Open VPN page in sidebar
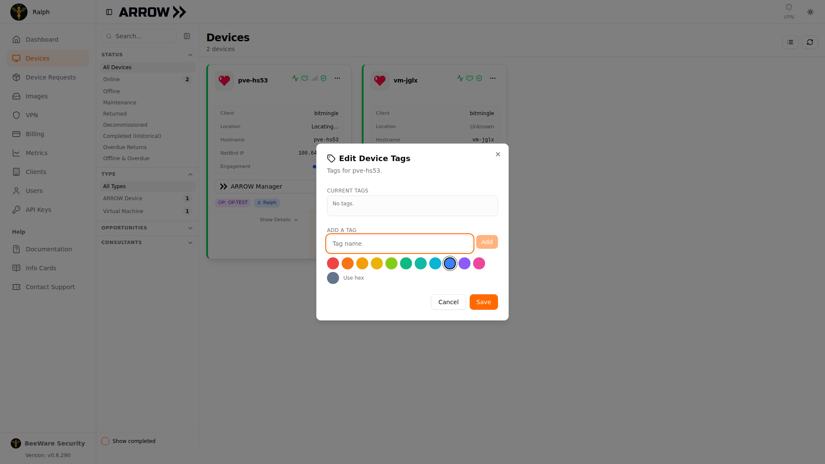Image resolution: width=825 pixels, height=464 pixels. click(48, 115)
